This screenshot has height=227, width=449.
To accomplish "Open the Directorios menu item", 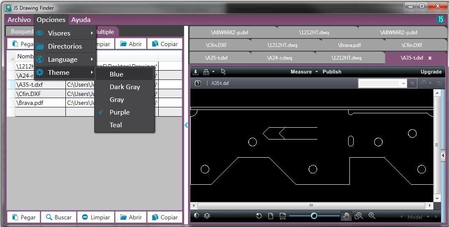I will pos(65,46).
